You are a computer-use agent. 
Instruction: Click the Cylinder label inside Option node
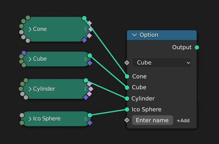[x=143, y=99]
